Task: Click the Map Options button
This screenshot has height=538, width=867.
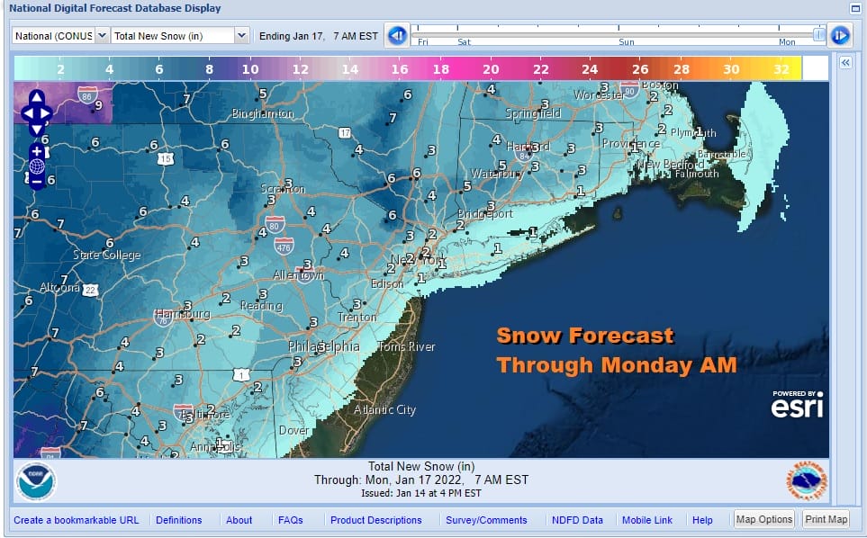Action: [764, 519]
